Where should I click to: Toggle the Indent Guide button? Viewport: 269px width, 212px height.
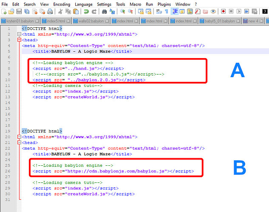[175, 11]
